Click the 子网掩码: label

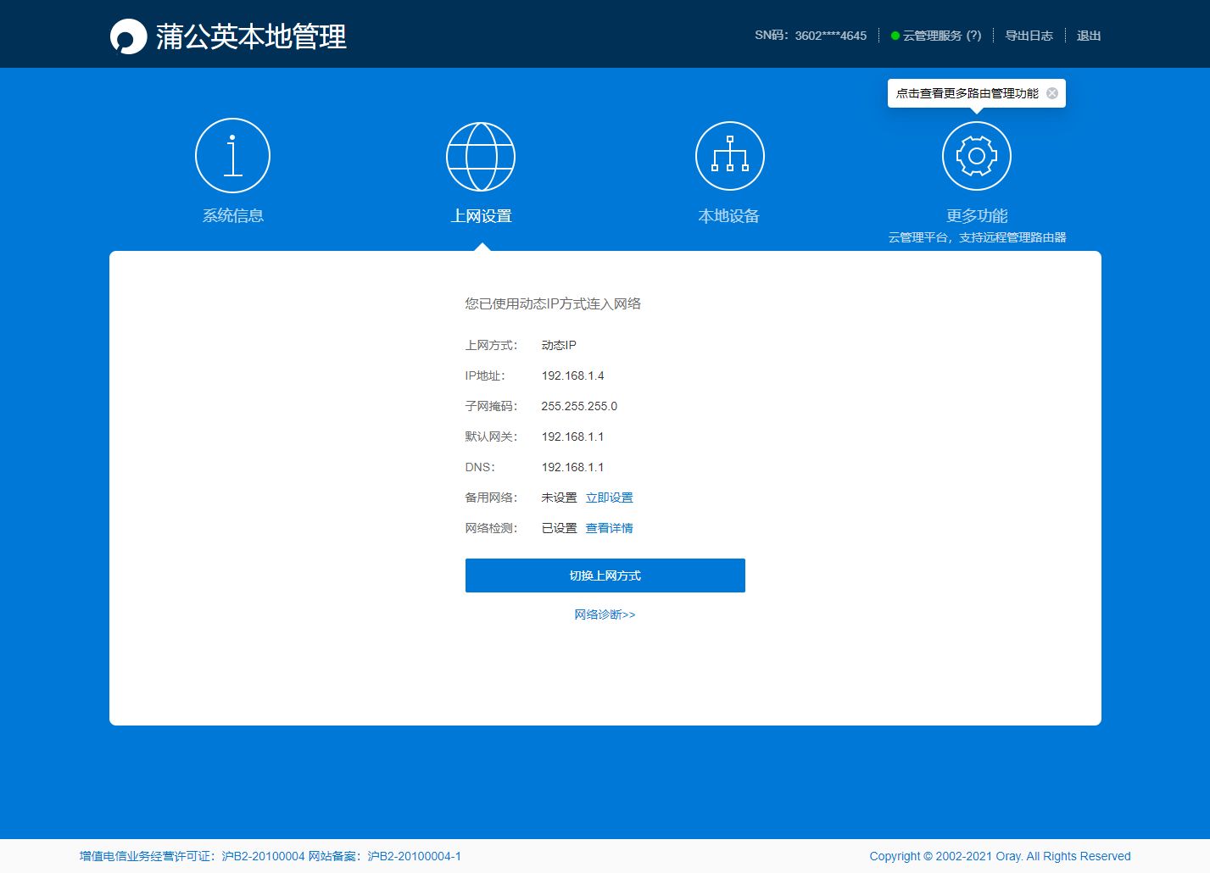point(491,406)
